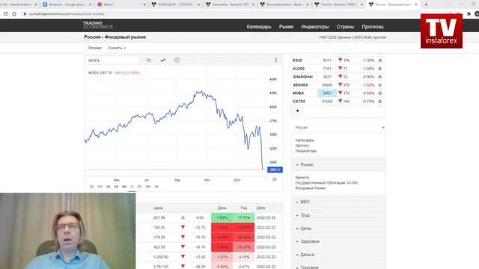The height and width of the screenshot is (269, 479).
Task: Open the Календарь sidebar link
Action: [x=305, y=140]
